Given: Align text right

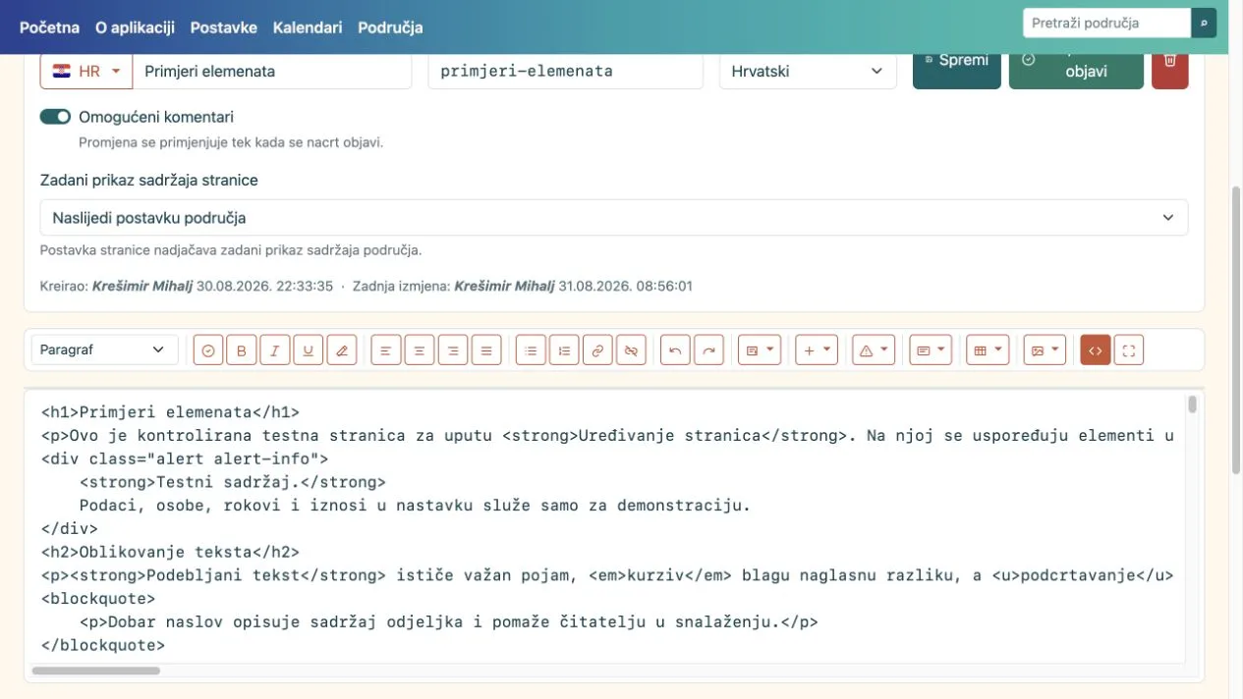Looking at the screenshot, I should coord(453,350).
